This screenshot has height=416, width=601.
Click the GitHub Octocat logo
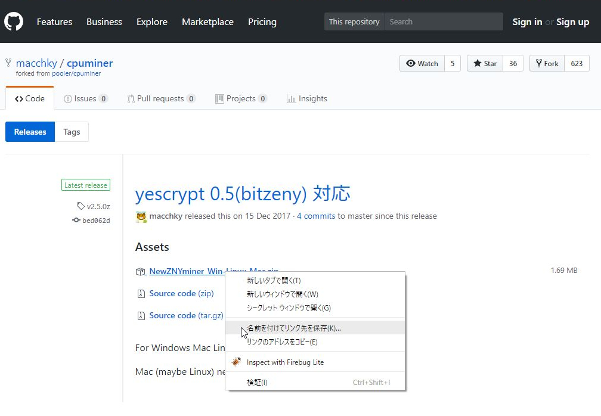point(14,21)
